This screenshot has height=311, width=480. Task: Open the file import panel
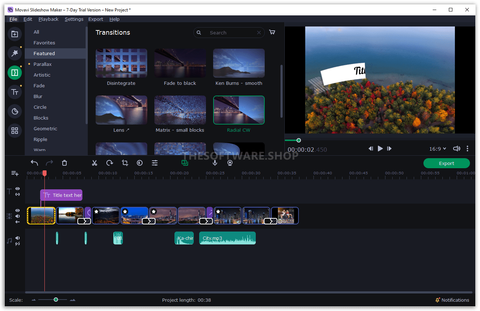[15, 34]
